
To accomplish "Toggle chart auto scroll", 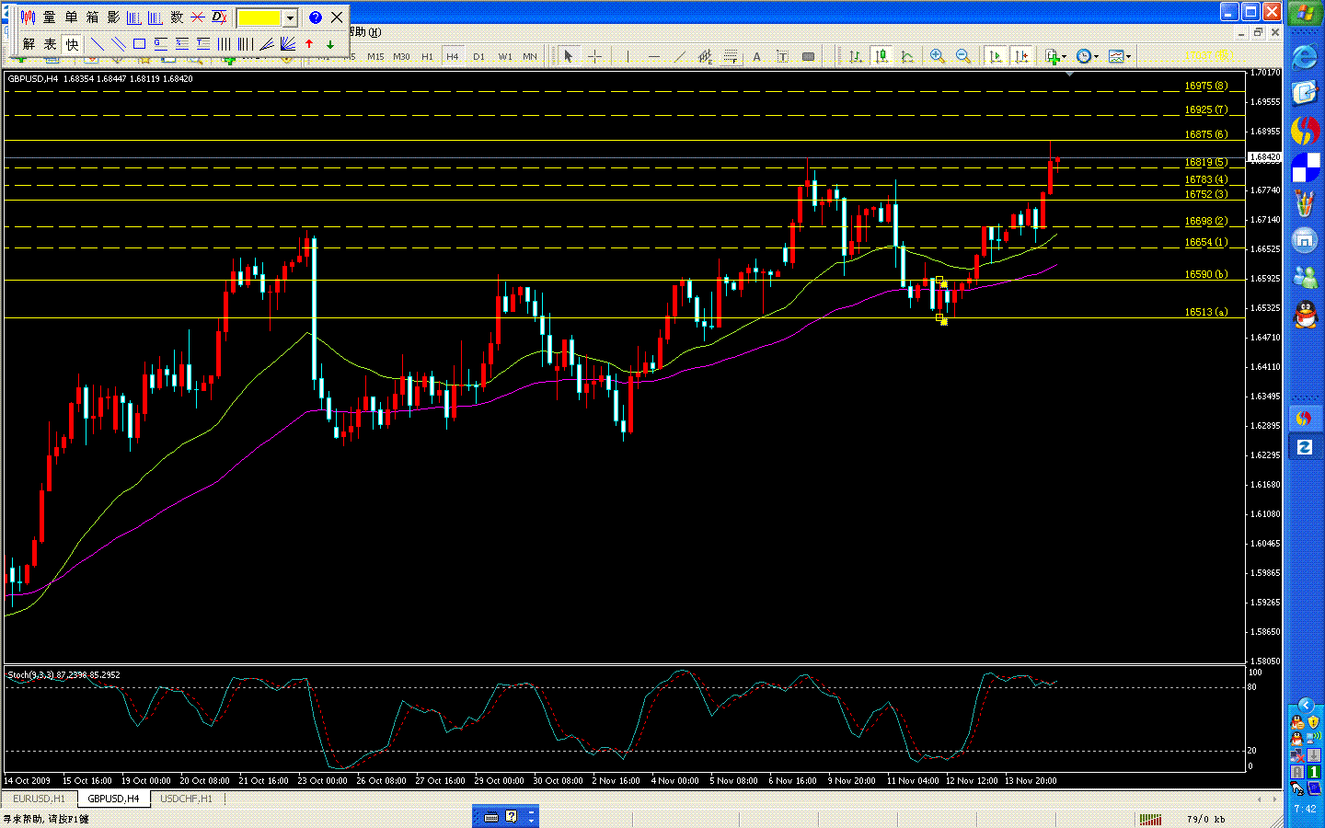I will tap(996, 56).
